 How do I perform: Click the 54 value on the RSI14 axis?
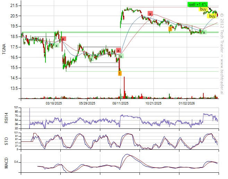click(x=16, y=120)
